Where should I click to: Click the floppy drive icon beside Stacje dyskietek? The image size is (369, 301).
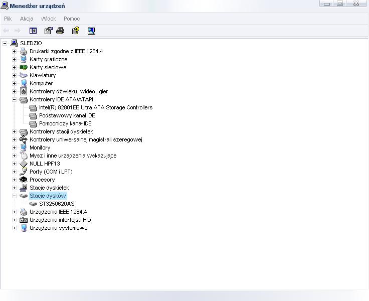pos(24,188)
